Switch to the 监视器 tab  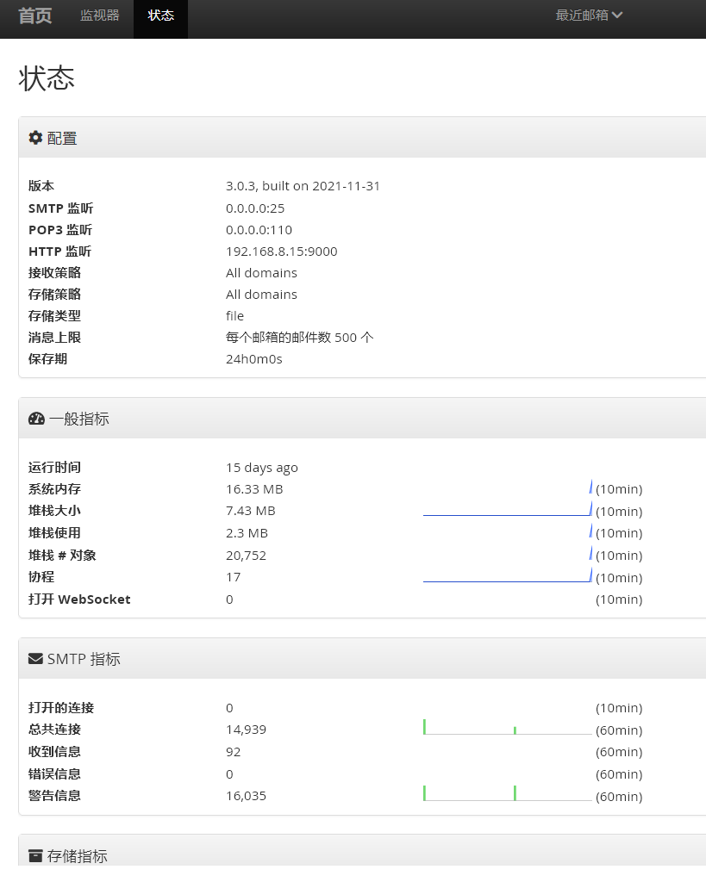[x=100, y=16]
